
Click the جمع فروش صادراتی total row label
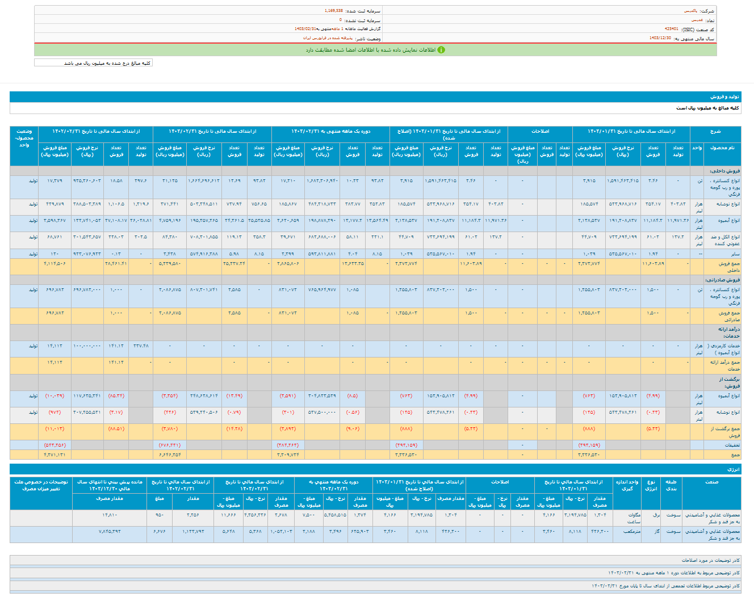pos(729,316)
